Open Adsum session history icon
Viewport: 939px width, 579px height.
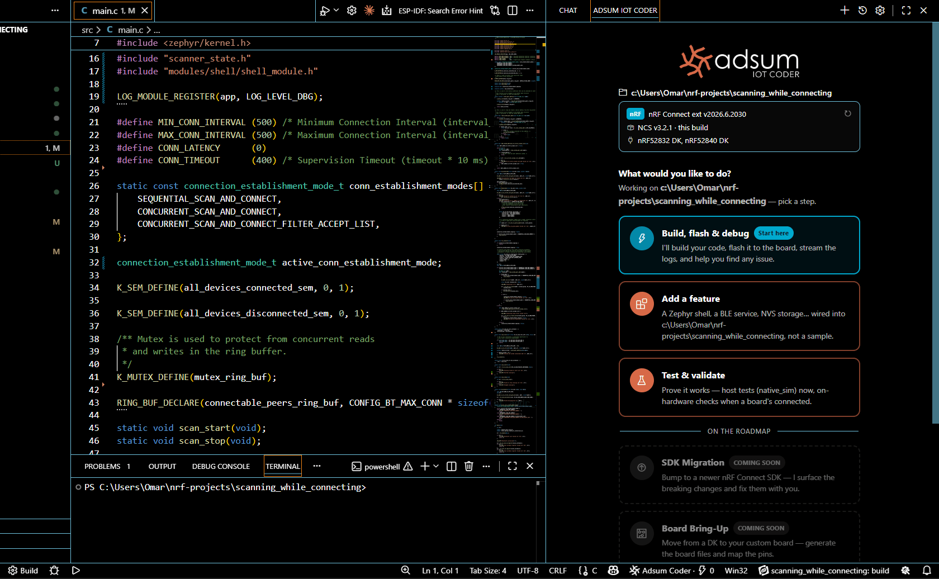pos(862,11)
